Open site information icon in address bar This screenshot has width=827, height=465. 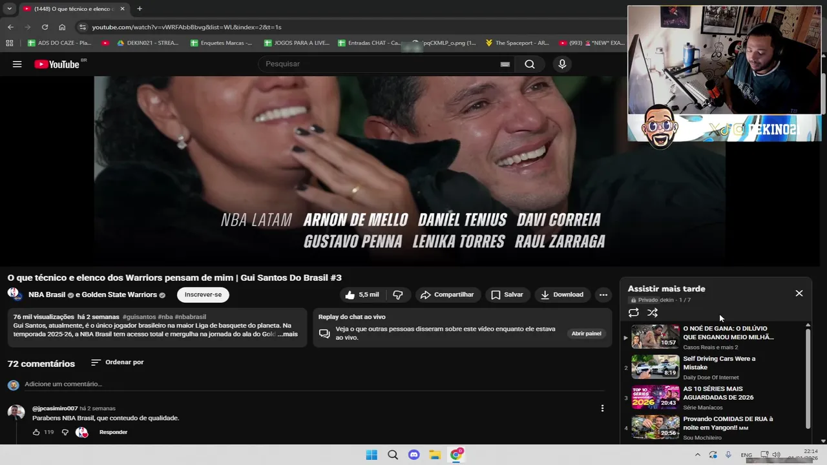click(x=81, y=27)
